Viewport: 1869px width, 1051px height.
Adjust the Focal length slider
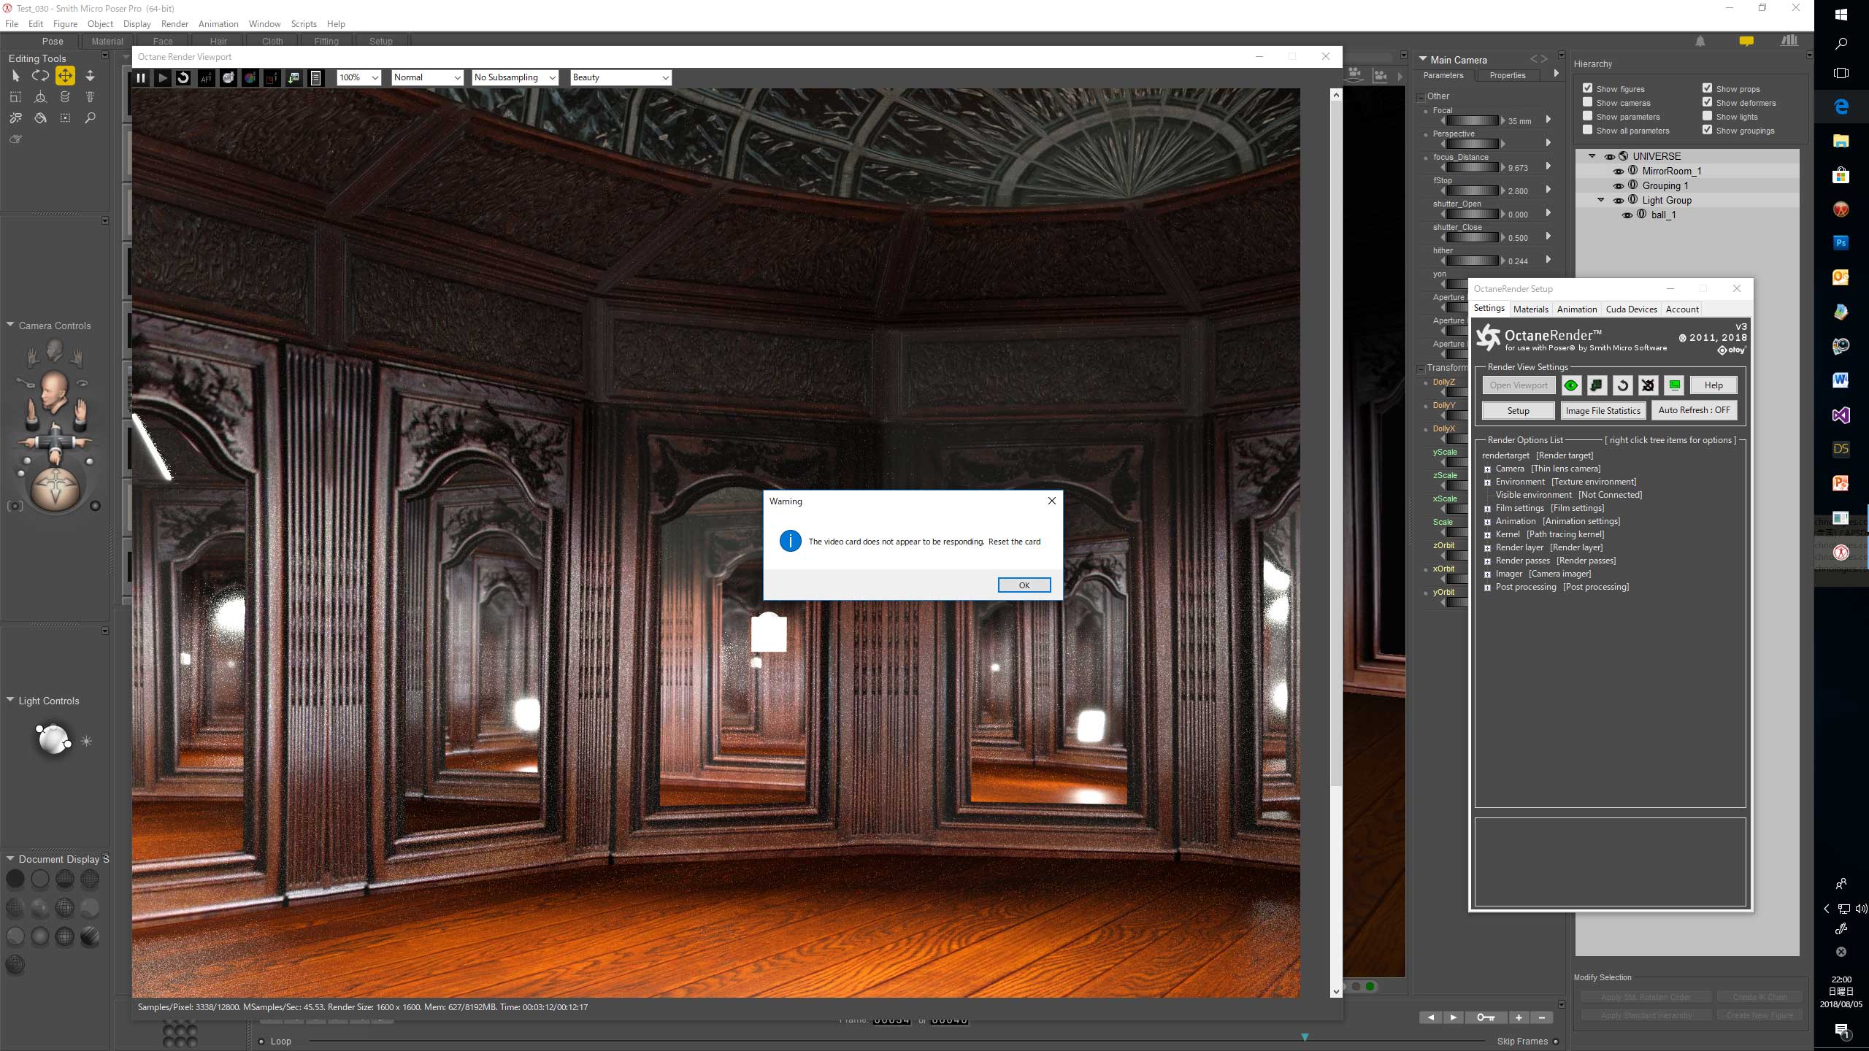[x=1472, y=120]
